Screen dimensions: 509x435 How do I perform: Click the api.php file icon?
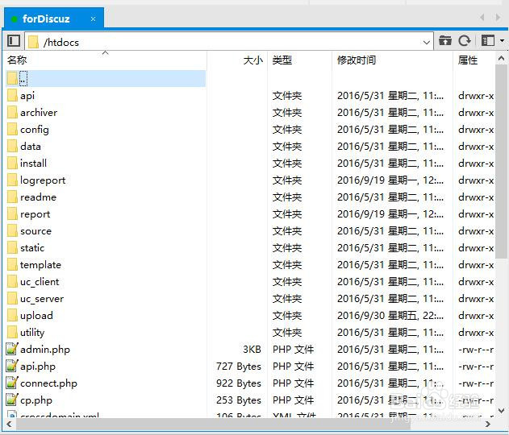pyautogui.click(x=12, y=366)
